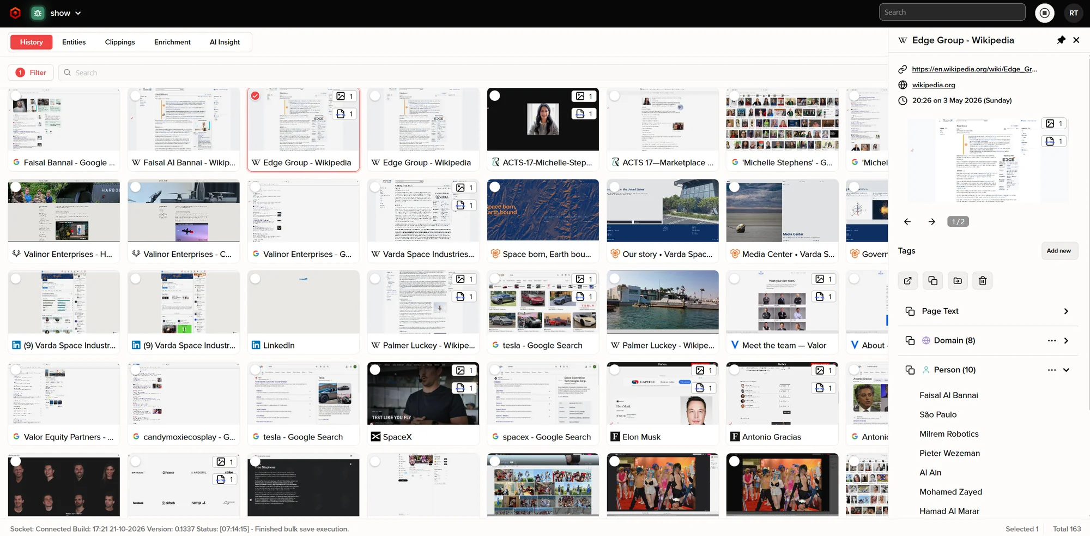Click document count badge in detail panel preview
Image resolution: width=1090 pixels, height=536 pixels.
coord(1054,141)
